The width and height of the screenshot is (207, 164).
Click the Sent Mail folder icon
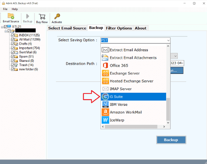(16, 52)
